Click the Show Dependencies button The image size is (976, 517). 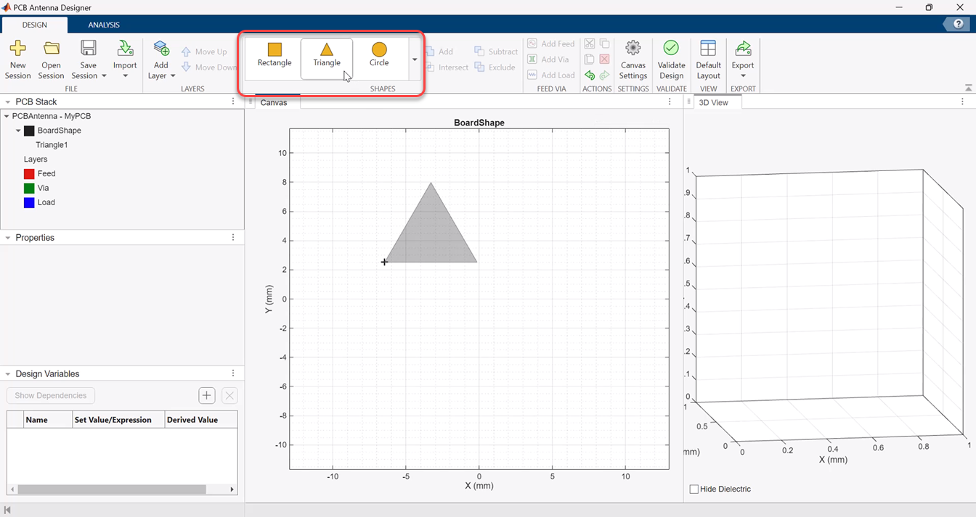pos(50,395)
